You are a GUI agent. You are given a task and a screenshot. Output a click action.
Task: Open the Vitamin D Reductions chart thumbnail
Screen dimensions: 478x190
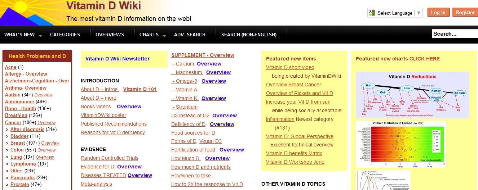(x=412, y=95)
